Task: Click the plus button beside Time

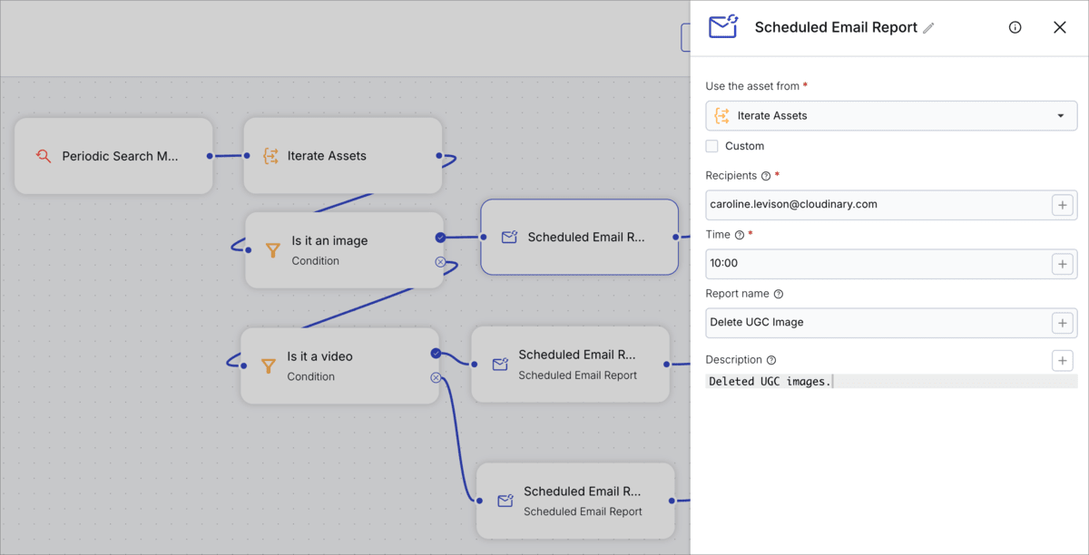Action: point(1062,264)
